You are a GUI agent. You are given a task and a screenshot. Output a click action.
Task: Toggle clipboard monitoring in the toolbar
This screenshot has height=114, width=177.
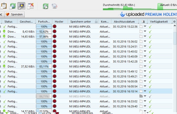click(4, 6)
